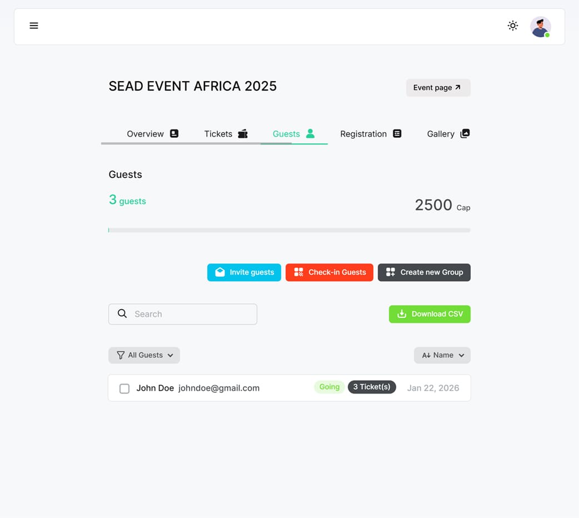Click the search magnifier icon
Image resolution: width=579 pixels, height=518 pixels.
coord(122,314)
